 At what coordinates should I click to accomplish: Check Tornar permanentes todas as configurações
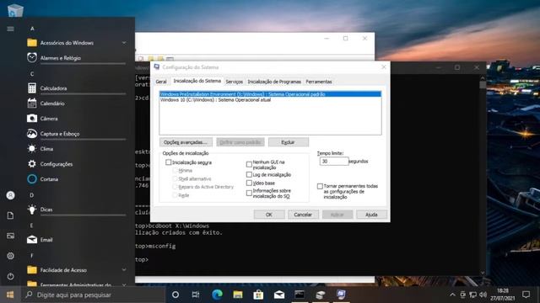point(320,186)
